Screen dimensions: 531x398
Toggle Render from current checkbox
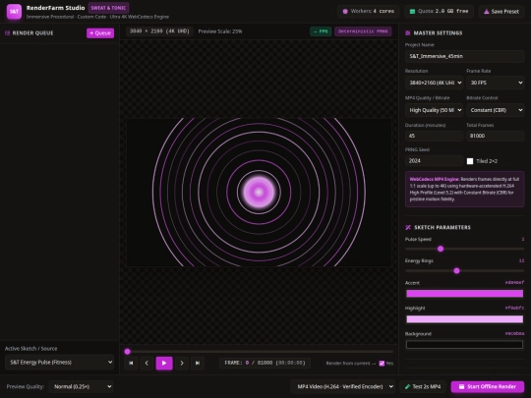click(382, 364)
